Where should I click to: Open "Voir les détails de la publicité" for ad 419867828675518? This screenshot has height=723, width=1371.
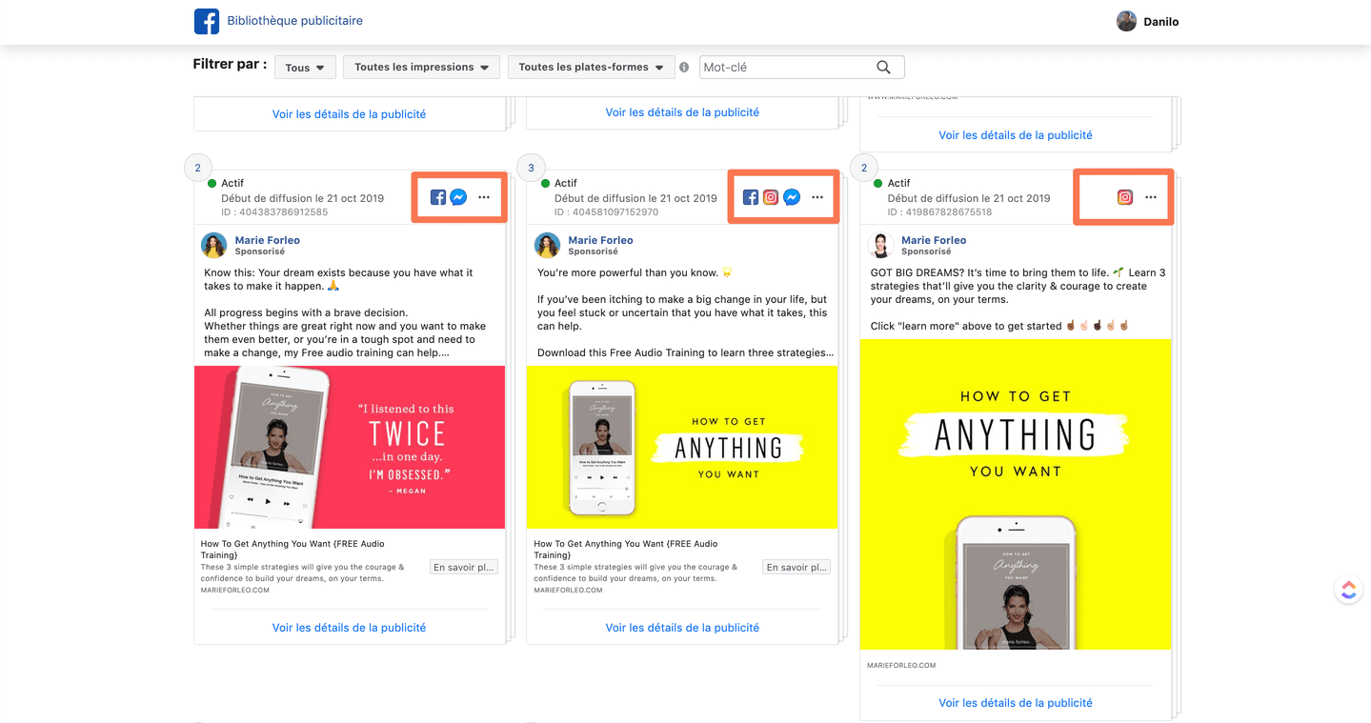point(1016,703)
